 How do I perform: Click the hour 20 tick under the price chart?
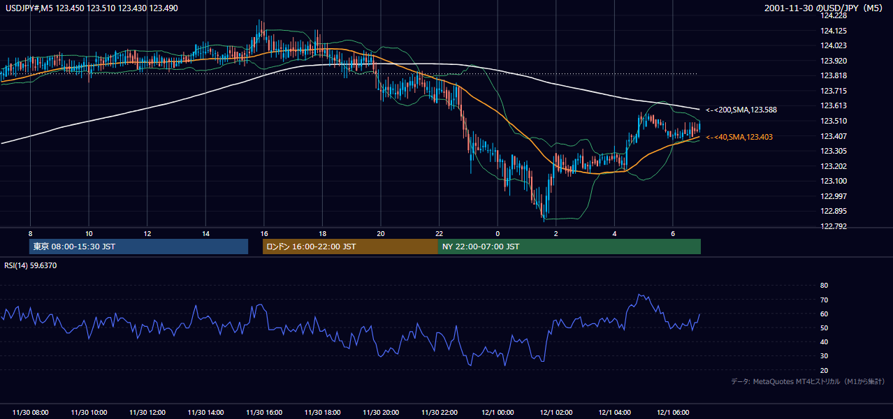[x=381, y=233]
